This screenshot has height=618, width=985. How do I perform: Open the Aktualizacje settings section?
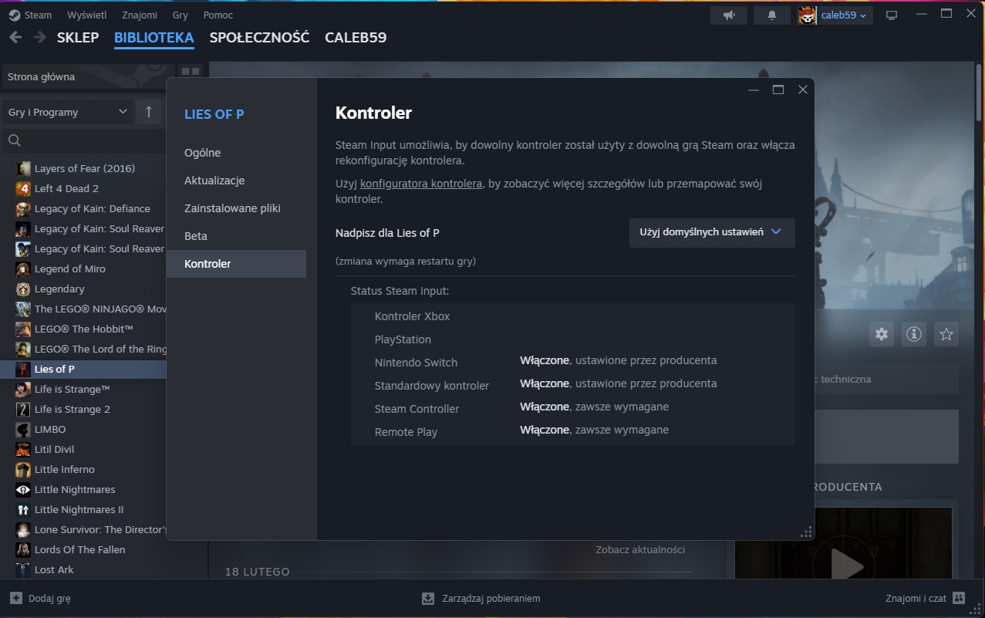click(x=236, y=181)
